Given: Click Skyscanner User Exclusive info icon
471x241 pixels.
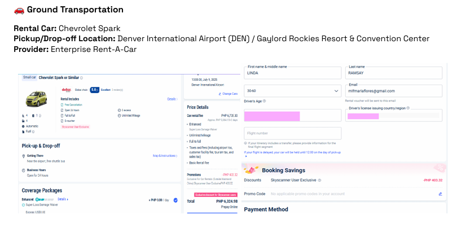Looking at the screenshot, I should [x=319, y=181].
